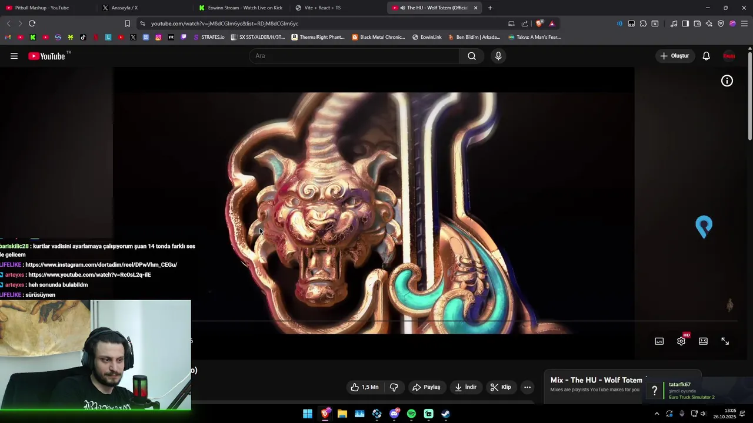Open the Twitch bookmark icon
The height and width of the screenshot is (423, 753).
pyautogui.click(x=184, y=37)
